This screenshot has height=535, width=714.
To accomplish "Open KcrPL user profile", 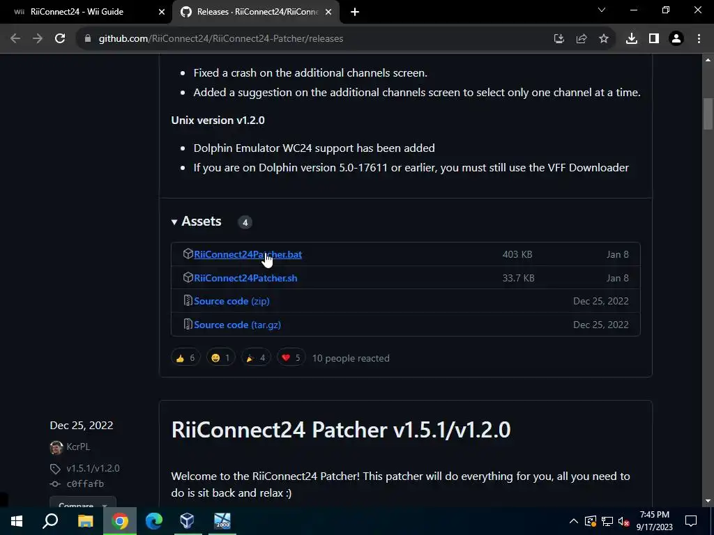I will [x=78, y=447].
